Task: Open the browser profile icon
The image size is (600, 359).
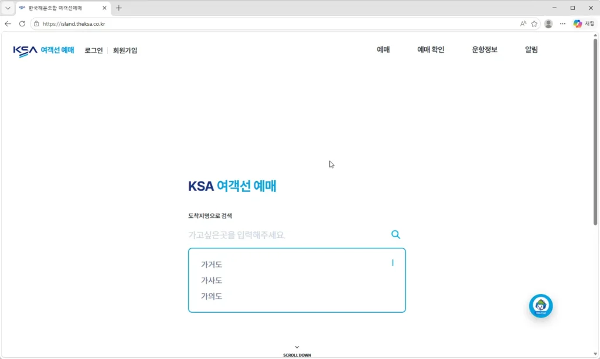Action: click(x=548, y=23)
